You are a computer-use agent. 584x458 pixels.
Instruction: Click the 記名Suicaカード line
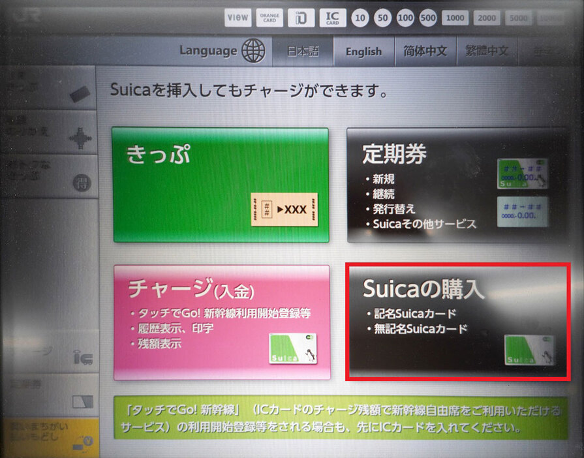(412, 314)
